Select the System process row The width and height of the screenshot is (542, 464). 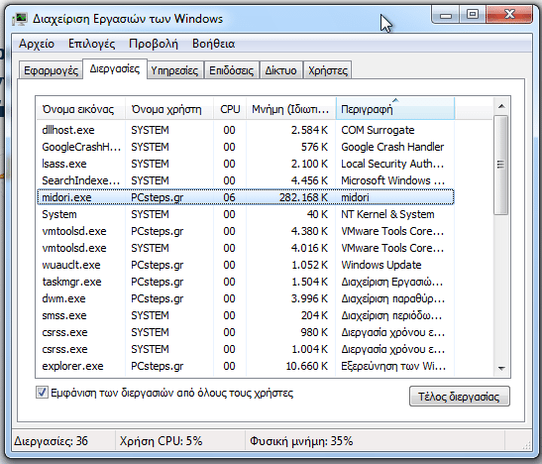coord(246,214)
